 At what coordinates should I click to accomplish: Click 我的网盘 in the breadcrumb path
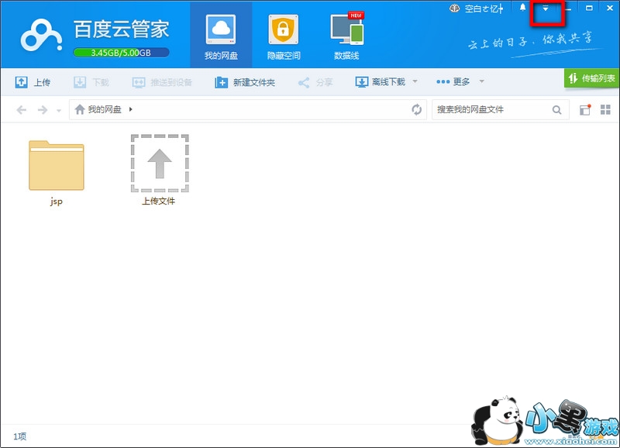[x=105, y=109]
